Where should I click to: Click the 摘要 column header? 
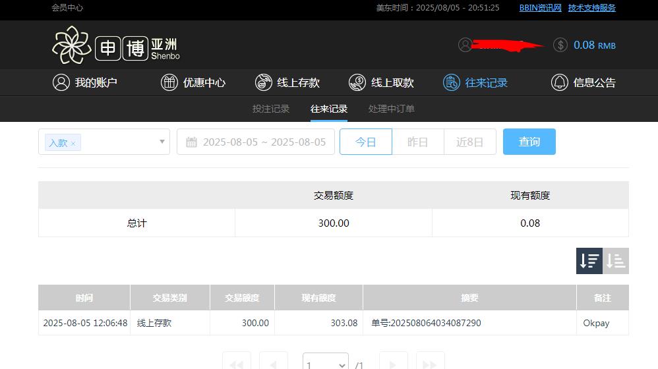coord(469,298)
